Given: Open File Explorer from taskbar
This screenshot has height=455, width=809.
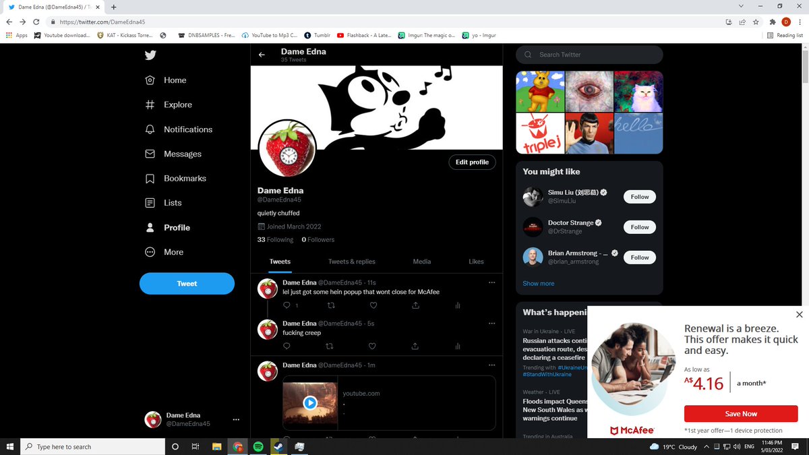Looking at the screenshot, I should 217,446.
